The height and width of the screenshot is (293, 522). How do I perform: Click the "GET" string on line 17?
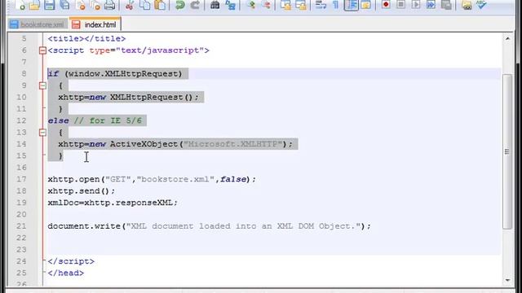(x=117, y=179)
